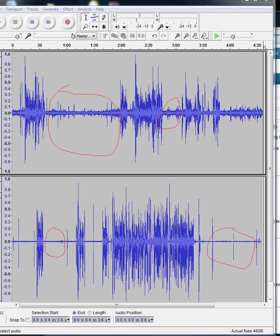Open the Tracks menu
280x336 pixels.
point(33,9)
